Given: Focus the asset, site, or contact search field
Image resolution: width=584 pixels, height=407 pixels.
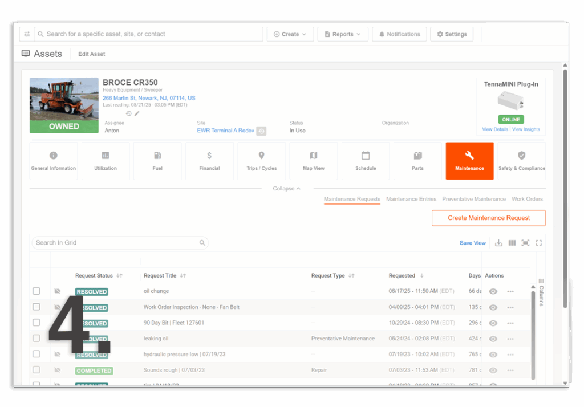Looking at the screenshot, I should (x=149, y=34).
